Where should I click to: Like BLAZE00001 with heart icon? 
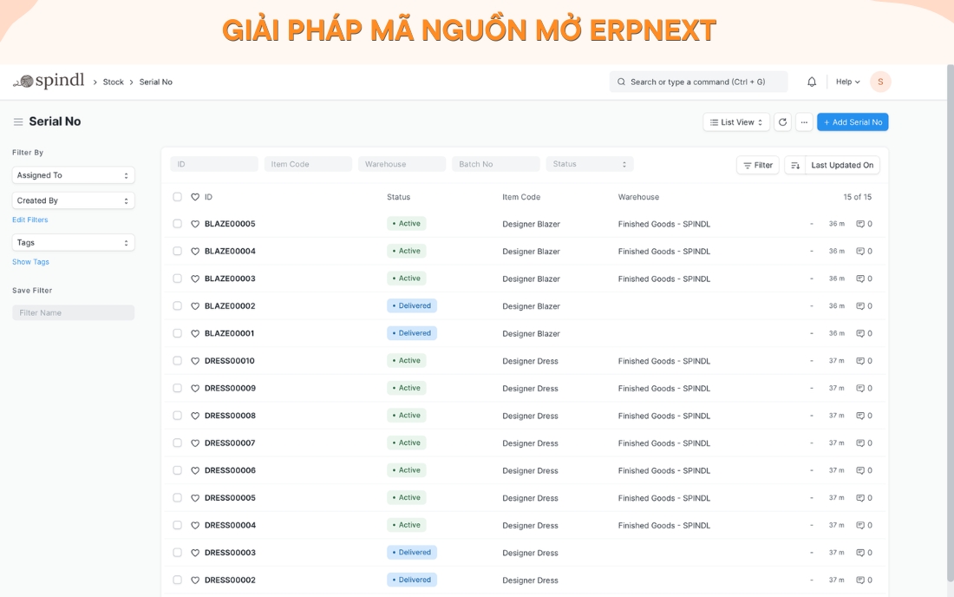click(195, 333)
